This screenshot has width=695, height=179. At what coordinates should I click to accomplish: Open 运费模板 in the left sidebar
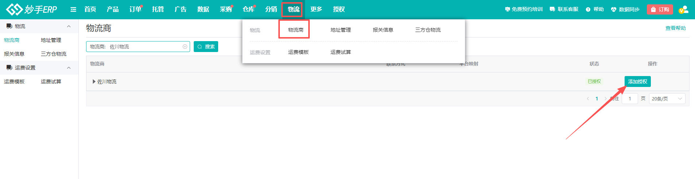tap(14, 81)
